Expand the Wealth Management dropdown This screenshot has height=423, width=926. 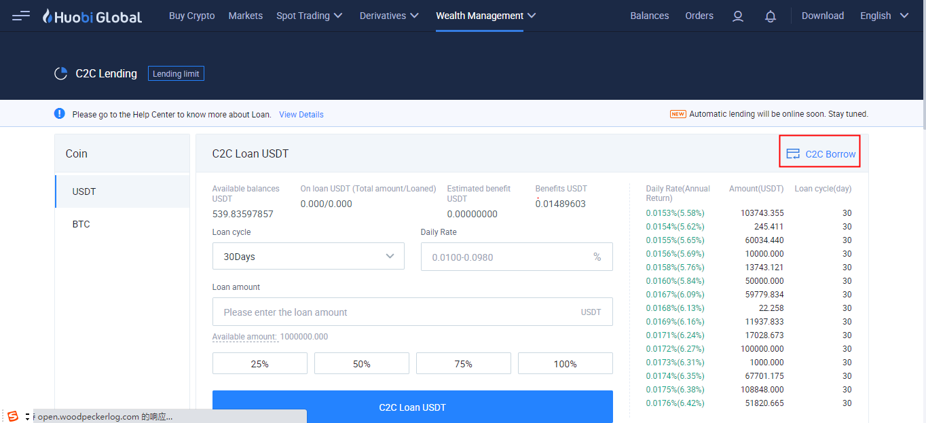tap(486, 16)
